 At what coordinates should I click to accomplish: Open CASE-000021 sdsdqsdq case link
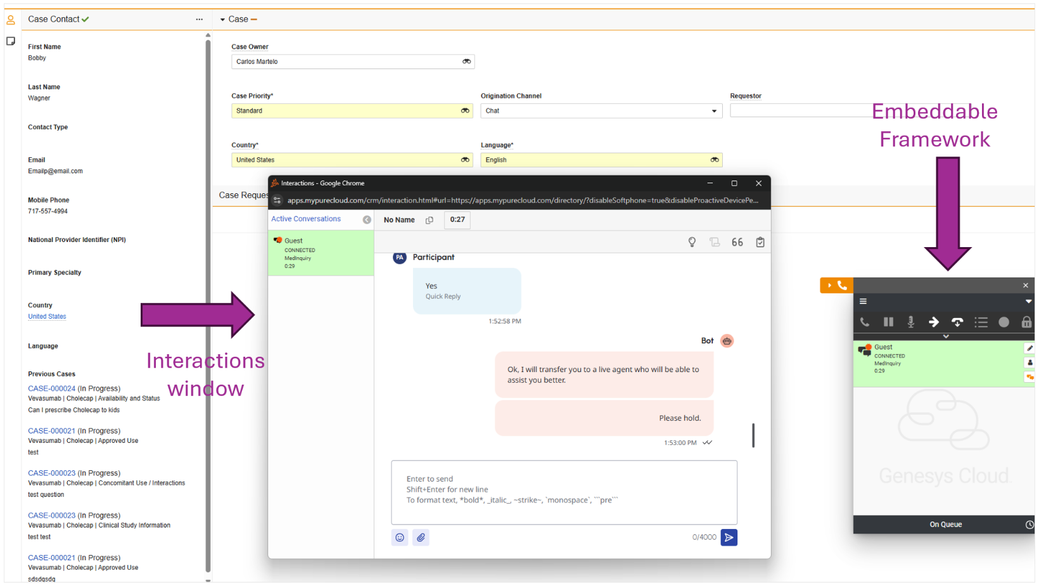coord(51,558)
